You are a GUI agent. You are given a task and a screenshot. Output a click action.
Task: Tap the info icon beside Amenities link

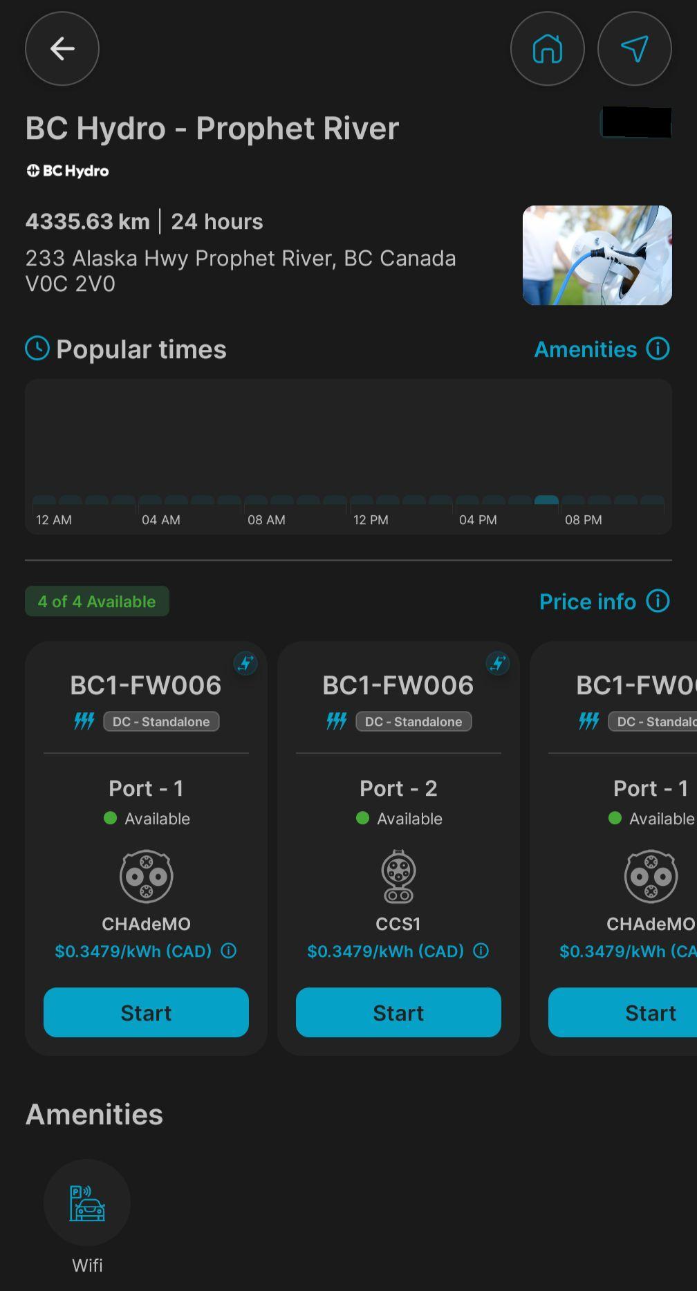click(658, 349)
